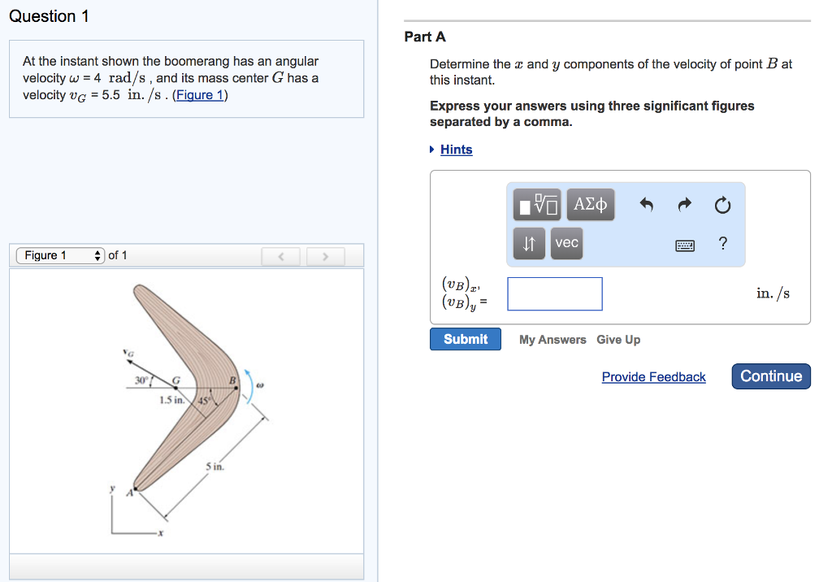Open the Greek symbols ΑΣΦ palette
Image resolution: width=832 pixels, height=582 pixels.
[590, 204]
